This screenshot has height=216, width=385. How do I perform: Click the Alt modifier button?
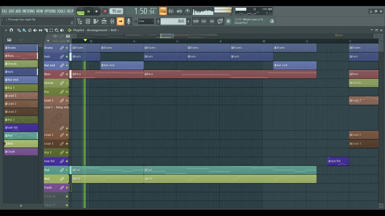(212, 21)
